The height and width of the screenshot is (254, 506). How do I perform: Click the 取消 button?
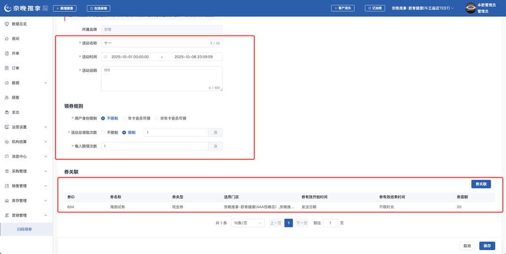[467, 246]
